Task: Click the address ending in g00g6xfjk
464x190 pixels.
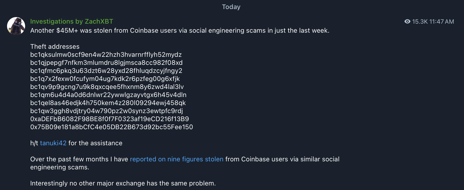Action: tap(105, 79)
